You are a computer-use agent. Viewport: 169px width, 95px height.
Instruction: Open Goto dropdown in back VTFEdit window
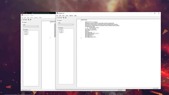click(x=31, y=27)
